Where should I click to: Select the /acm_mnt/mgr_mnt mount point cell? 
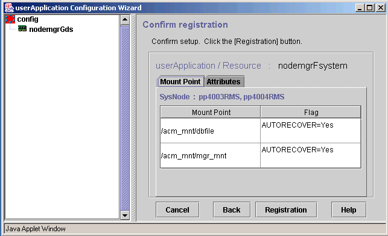[210, 156]
